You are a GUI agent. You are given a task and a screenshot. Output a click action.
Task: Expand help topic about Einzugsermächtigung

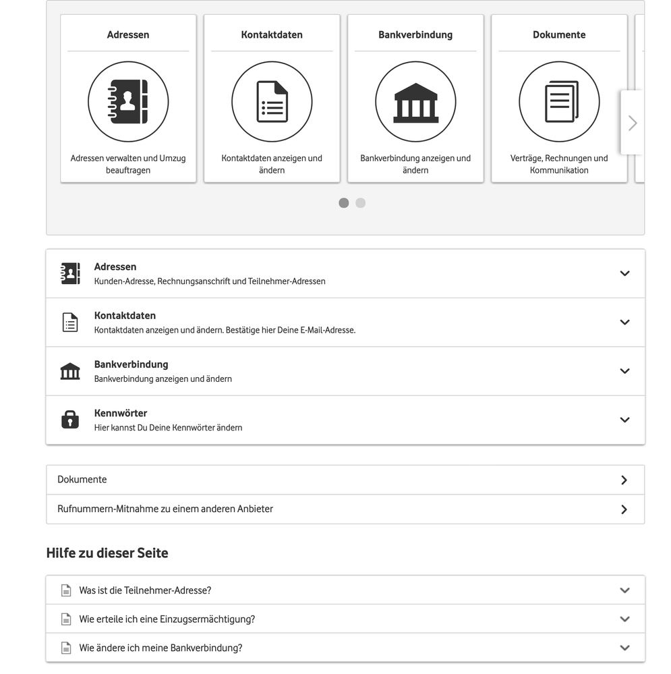[345, 619]
